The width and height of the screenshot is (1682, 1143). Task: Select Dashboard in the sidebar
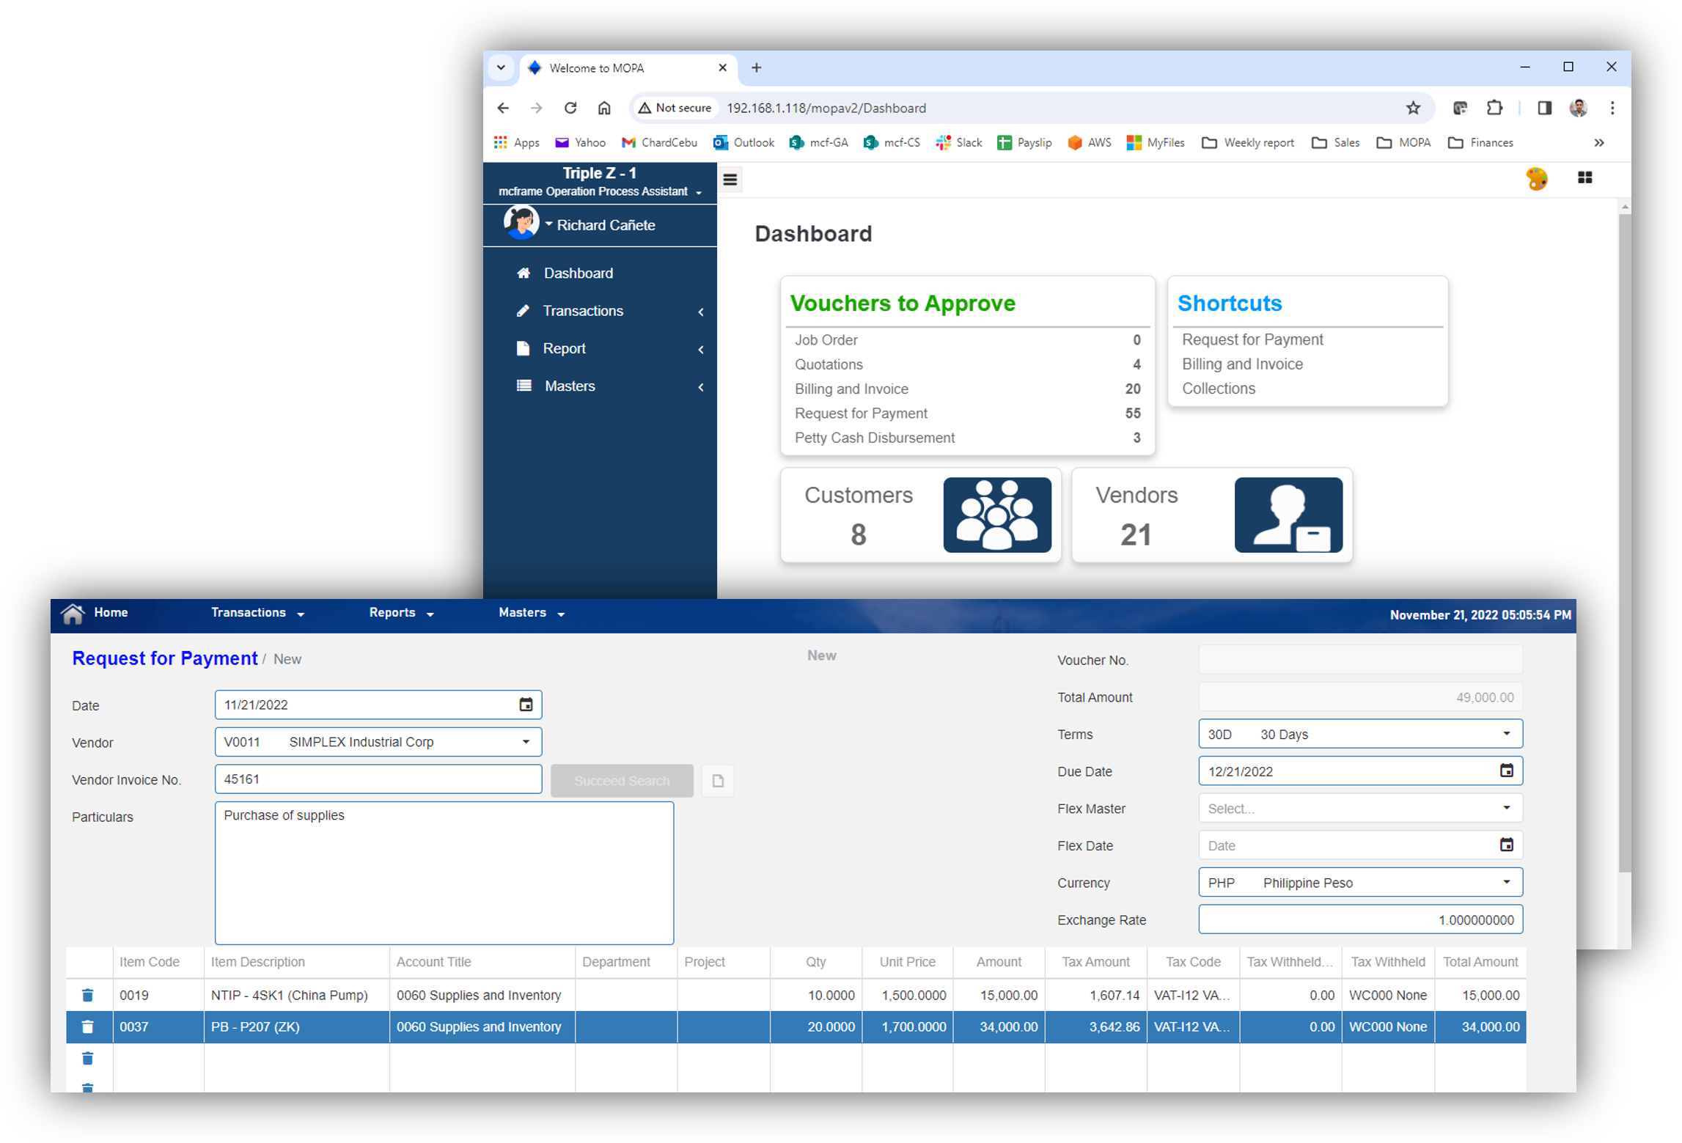pyautogui.click(x=578, y=273)
